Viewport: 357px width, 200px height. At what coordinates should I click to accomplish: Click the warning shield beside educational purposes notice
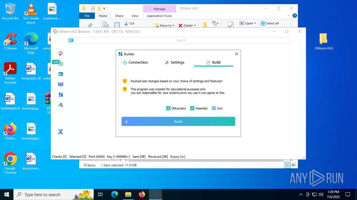click(x=125, y=89)
